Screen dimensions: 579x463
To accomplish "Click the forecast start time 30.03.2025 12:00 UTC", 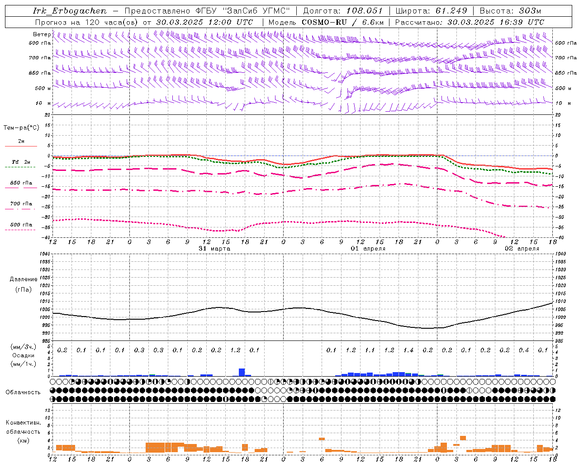I will tap(204, 22).
